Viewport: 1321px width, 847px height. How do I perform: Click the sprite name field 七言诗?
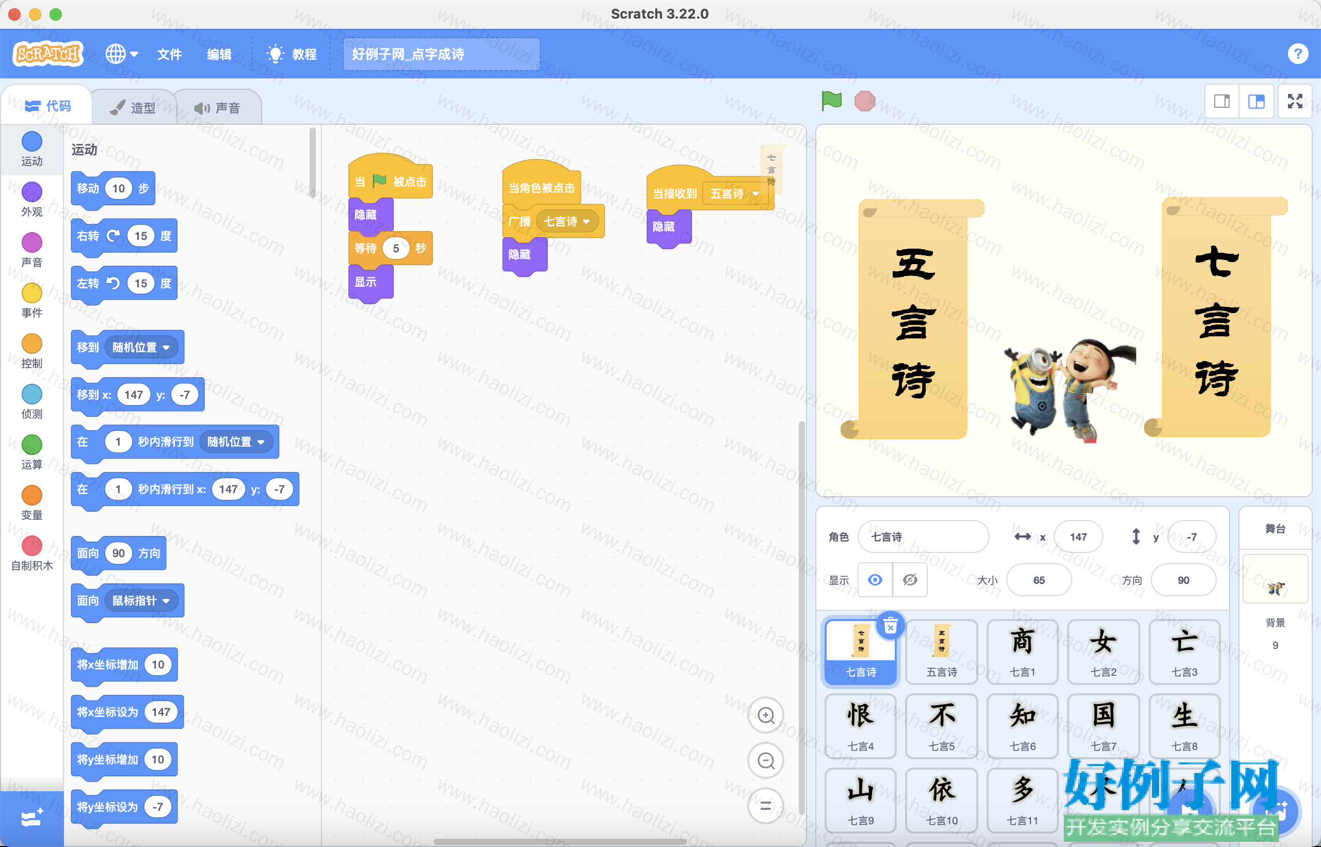[x=923, y=536]
